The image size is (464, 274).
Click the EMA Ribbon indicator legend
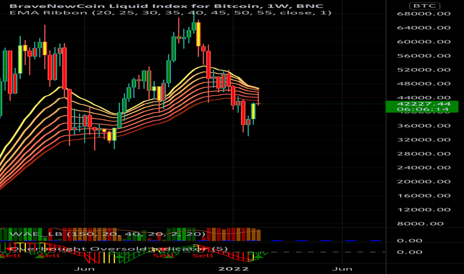pyautogui.click(x=170, y=13)
